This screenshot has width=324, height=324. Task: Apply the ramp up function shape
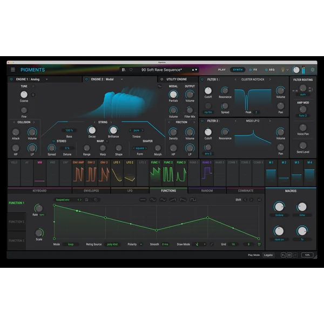coord(173,200)
